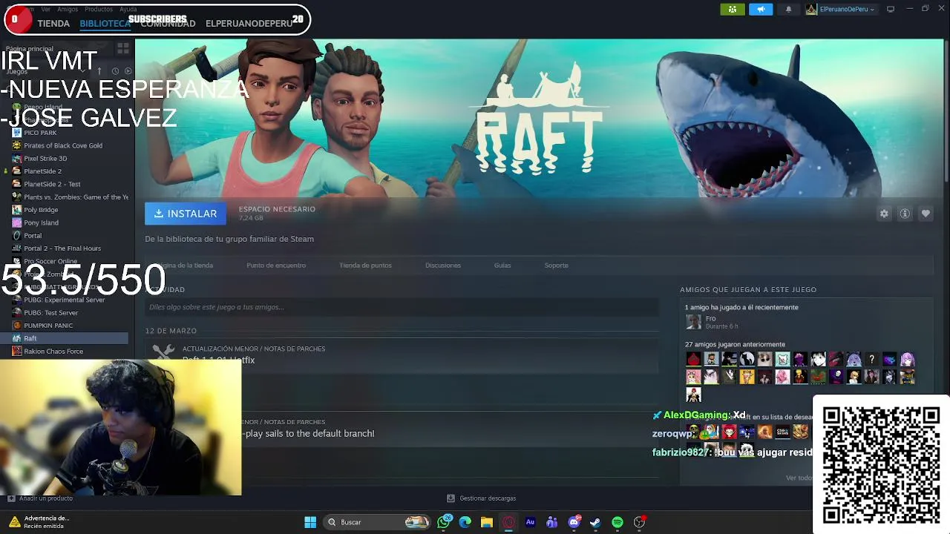This screenshot has width=950, height=534.
Task: Open the Amigos menu
Action: tap(68, 9)
